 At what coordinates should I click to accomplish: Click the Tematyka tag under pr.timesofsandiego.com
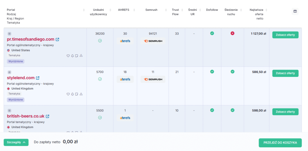click(x=14, y=56)
